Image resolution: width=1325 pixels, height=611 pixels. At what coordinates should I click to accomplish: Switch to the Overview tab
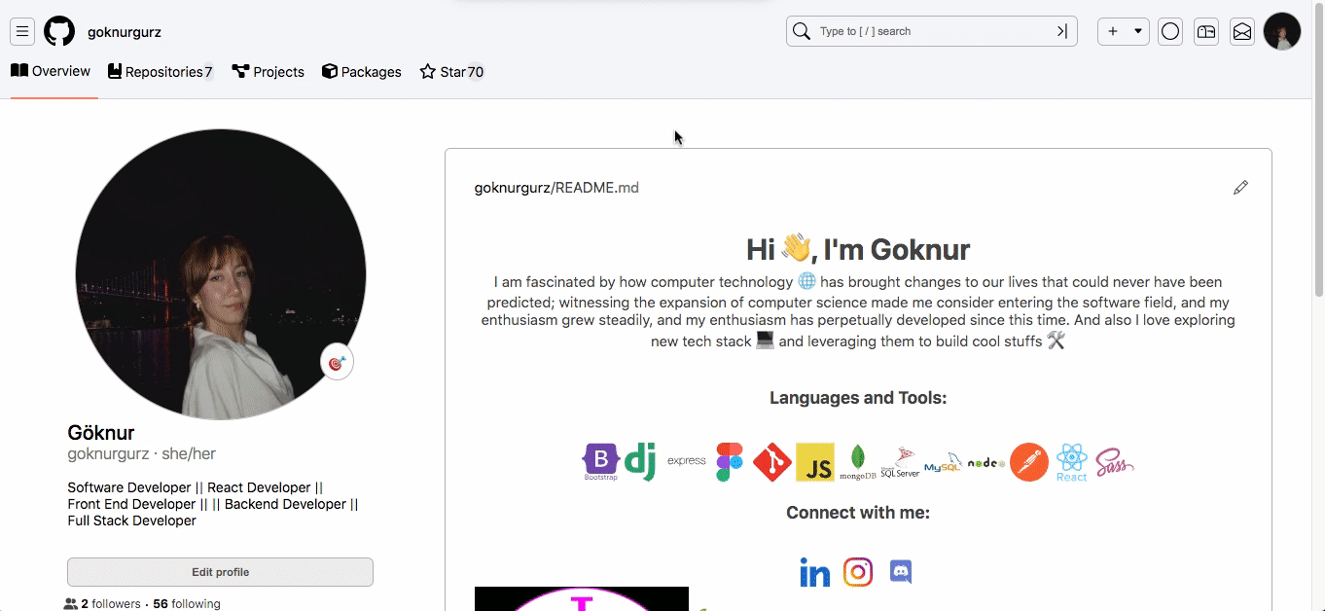click(x=51, y=71)
